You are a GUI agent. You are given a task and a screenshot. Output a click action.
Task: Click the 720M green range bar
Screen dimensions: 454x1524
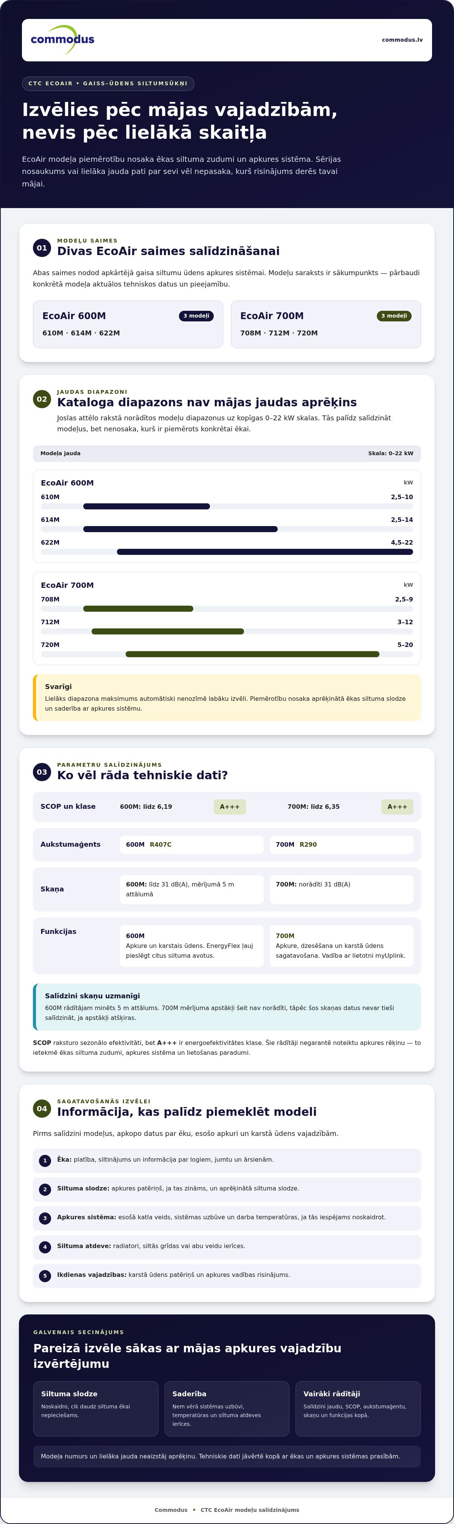click(253, 654)
